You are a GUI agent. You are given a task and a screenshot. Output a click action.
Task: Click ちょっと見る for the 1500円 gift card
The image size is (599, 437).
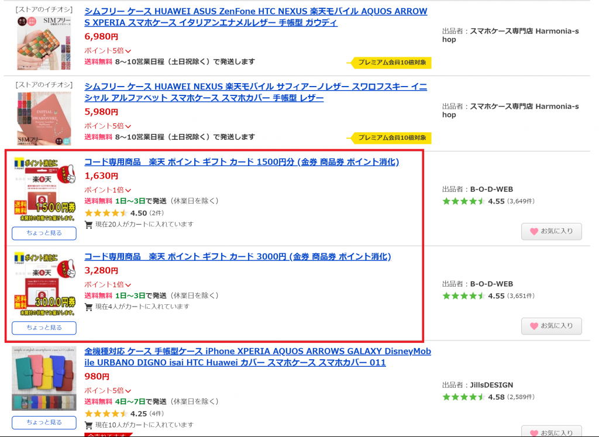coord(44,233)
